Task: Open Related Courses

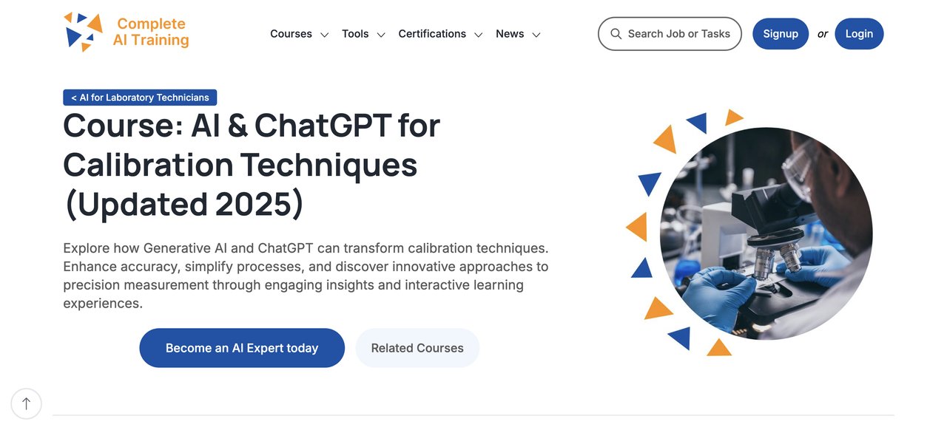Action: pyautogui.click(x=417, y=348)
